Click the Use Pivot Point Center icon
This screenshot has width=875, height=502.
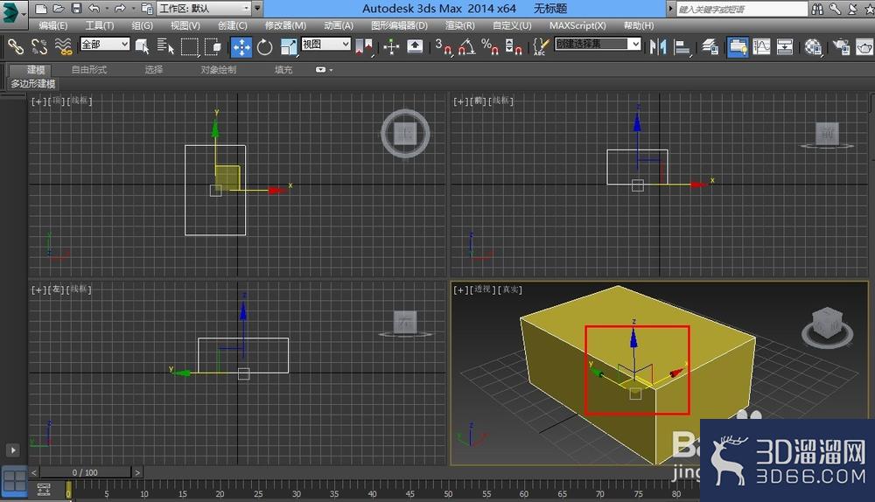pyautogui.click(x=364, y=47)
